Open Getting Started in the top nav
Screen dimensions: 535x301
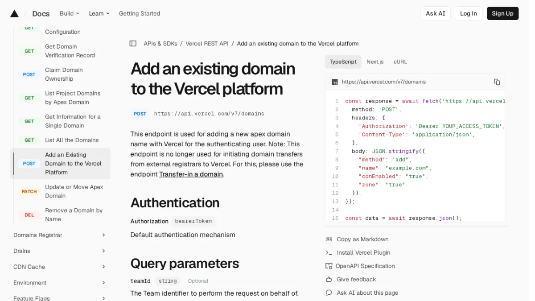click(x=140, y=13)
